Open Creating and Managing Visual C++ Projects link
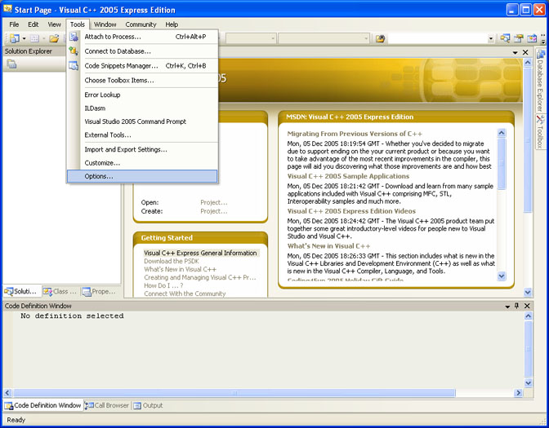The image size is (549, 428). click(x=200, y=277)
